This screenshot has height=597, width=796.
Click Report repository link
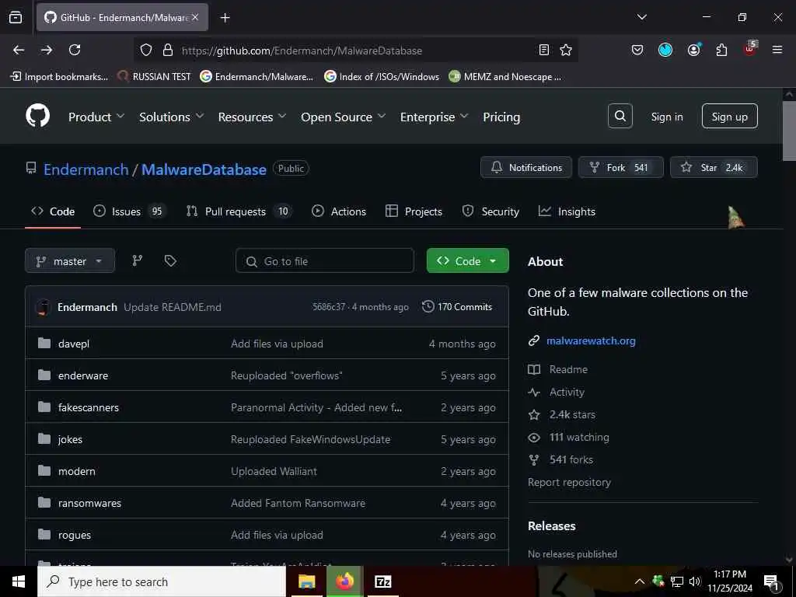(569, 482)
